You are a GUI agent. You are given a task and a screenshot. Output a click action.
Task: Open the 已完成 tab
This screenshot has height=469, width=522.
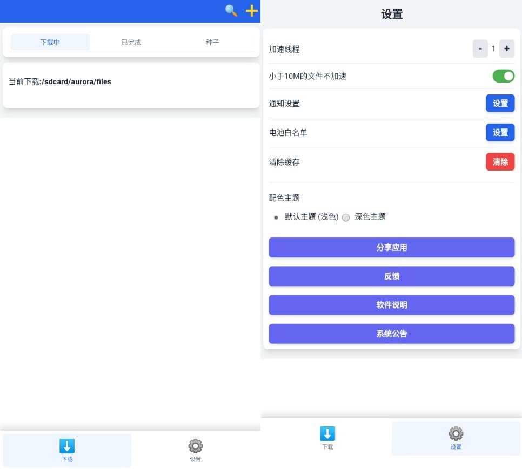click(x=131, y=42)
